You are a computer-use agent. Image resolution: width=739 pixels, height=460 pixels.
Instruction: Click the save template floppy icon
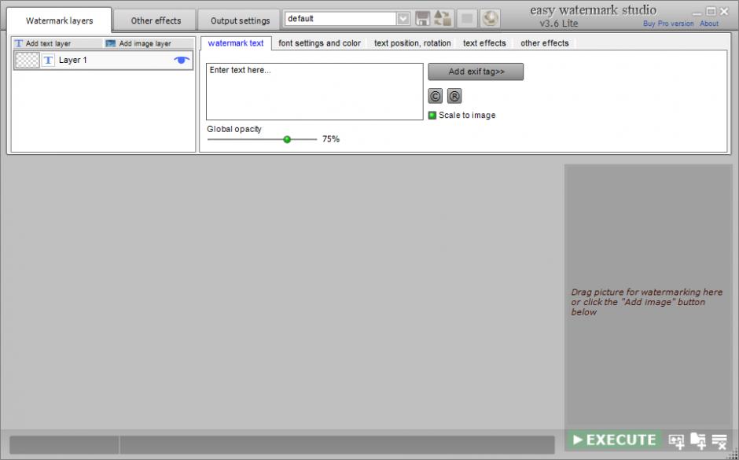coord(422,19)
